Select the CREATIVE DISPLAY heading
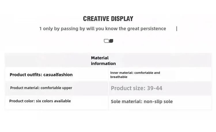Image resolution: width=216 pixels, height=132 pixels. coord(108,19)
